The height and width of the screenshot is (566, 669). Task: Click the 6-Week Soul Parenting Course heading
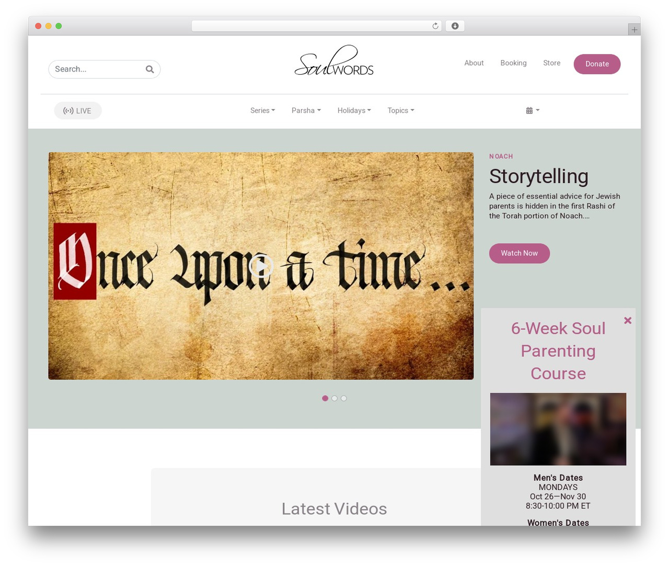point(558,351)
